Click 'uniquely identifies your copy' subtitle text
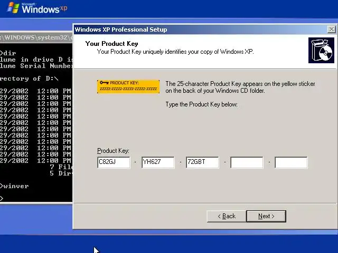The width and height of the screenshot is (338, 253). pos(175,52)
